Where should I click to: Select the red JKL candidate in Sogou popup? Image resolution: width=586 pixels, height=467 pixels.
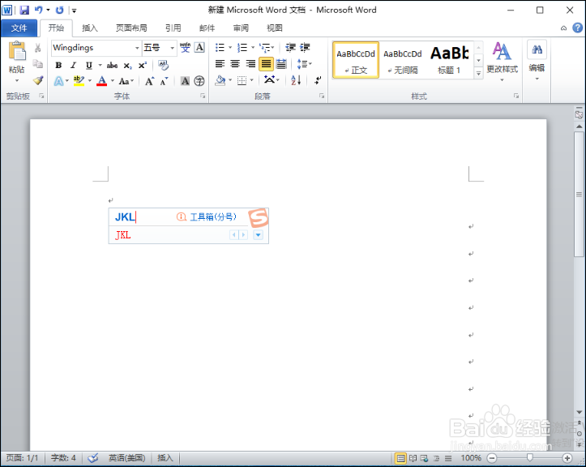(123, 235)
